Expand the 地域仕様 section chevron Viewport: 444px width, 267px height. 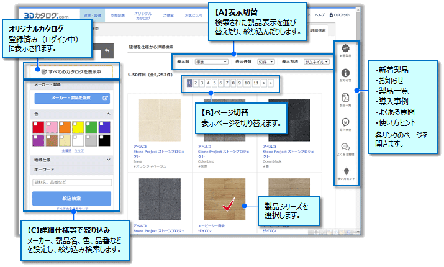tap(109, 160)
